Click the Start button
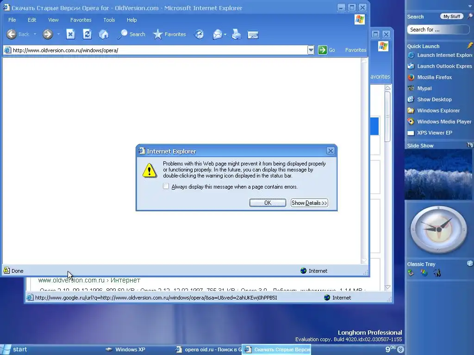 coord(14,349)
